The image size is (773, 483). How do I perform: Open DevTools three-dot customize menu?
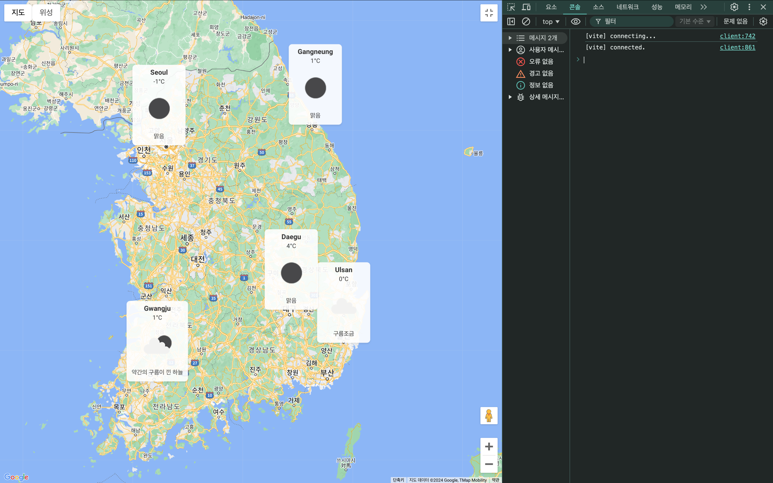coord(749,7)
